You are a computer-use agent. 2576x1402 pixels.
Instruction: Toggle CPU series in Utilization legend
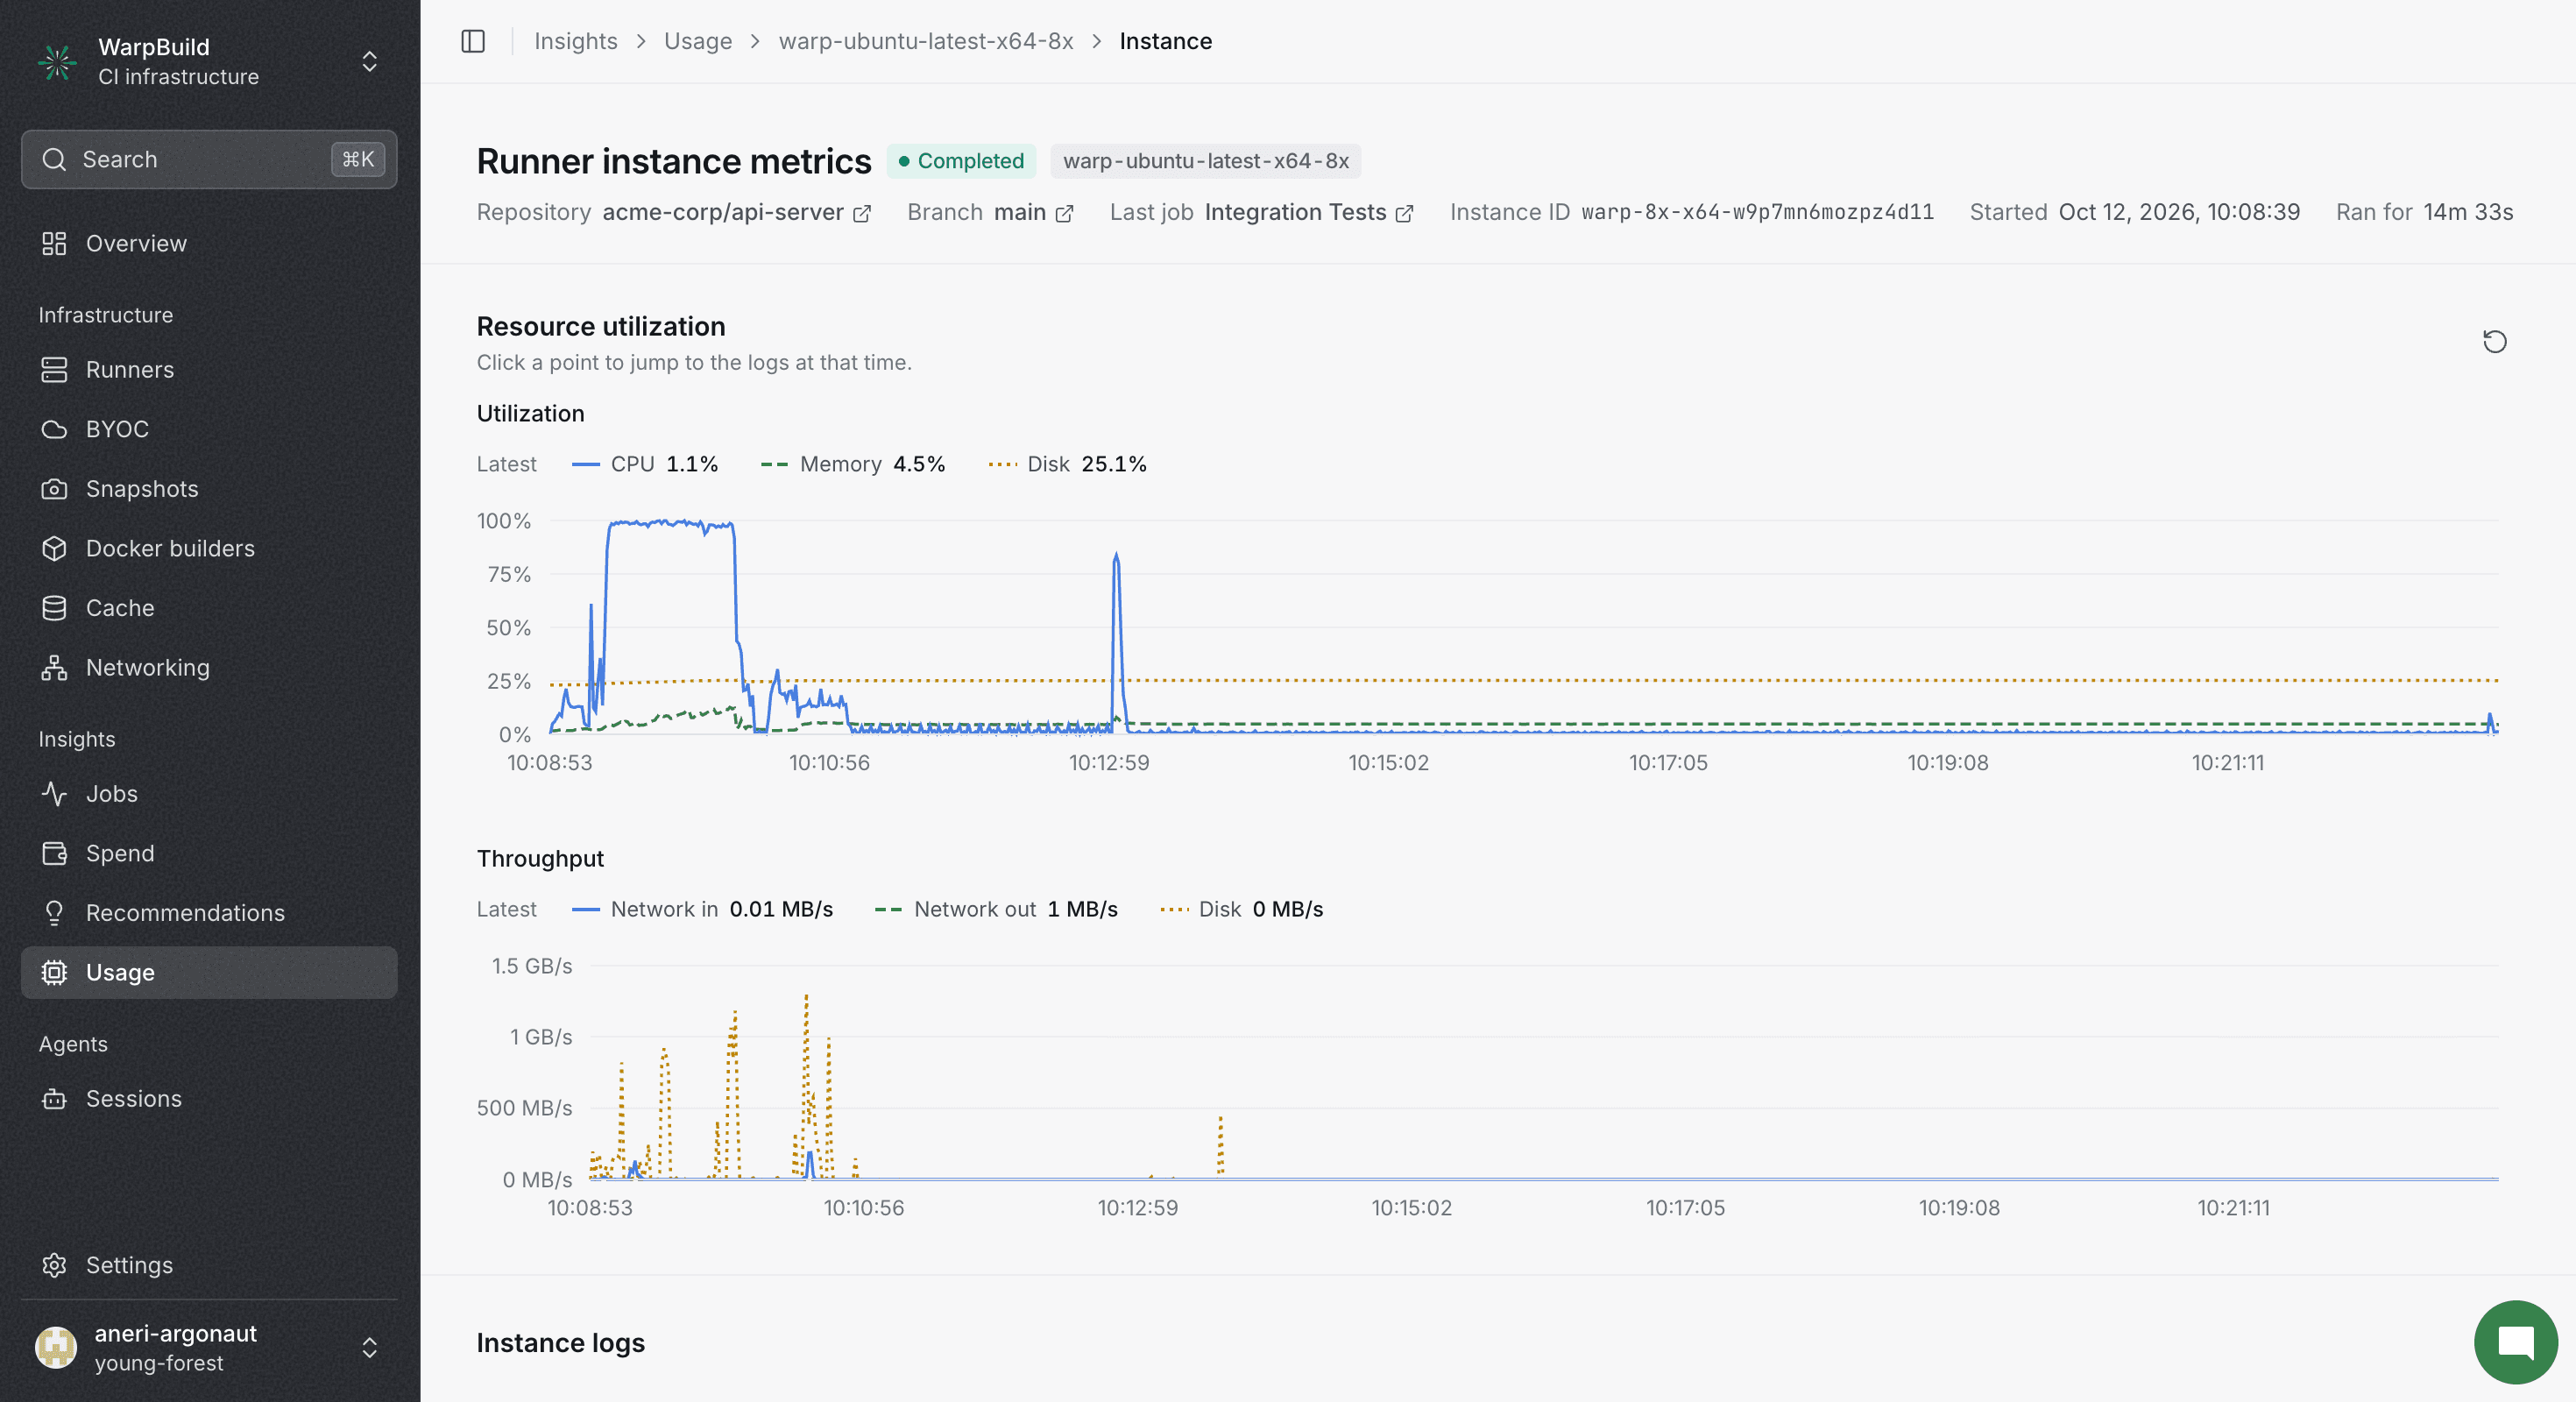(x=645, y=464)
